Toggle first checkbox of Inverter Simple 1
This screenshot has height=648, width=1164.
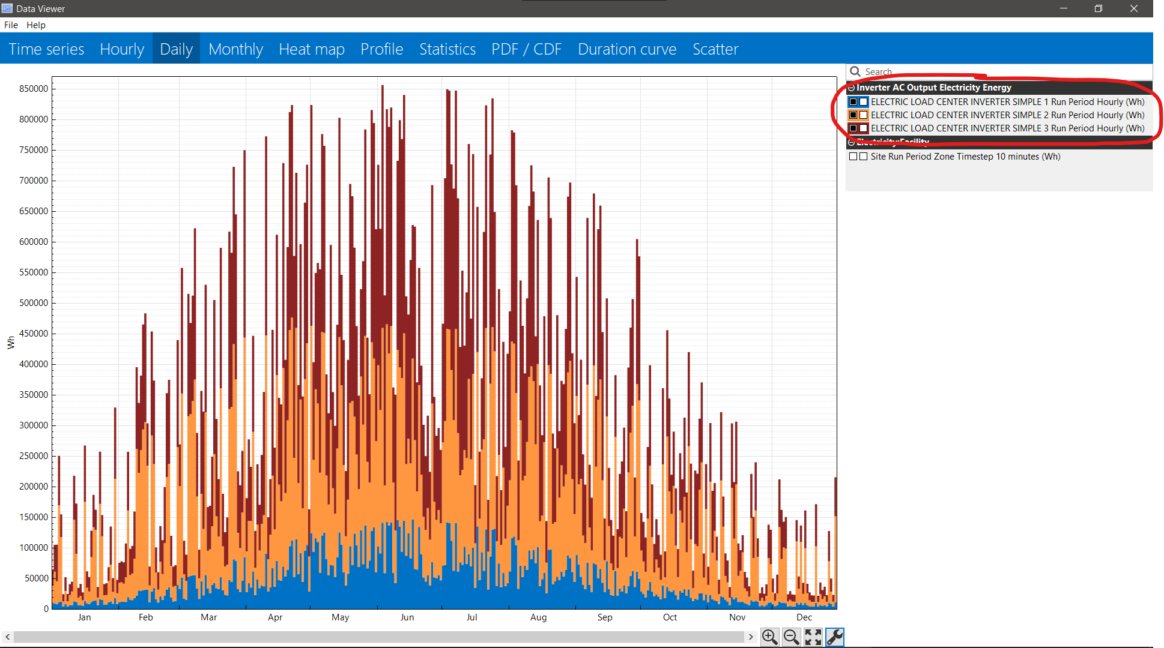pos(853,102)
